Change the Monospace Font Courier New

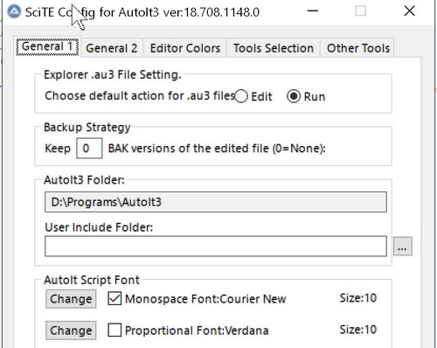click(x=71, y=299)
